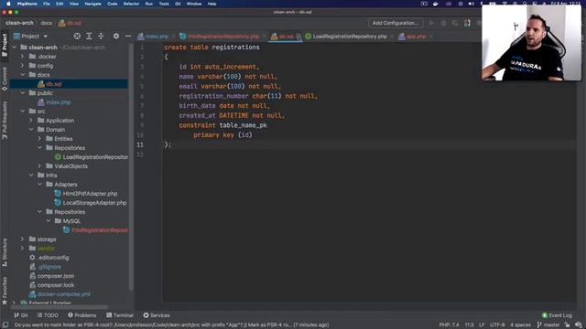586x329 pixels.
Task: Toggle Pull Requests side tab
Action: coord(5,121)
